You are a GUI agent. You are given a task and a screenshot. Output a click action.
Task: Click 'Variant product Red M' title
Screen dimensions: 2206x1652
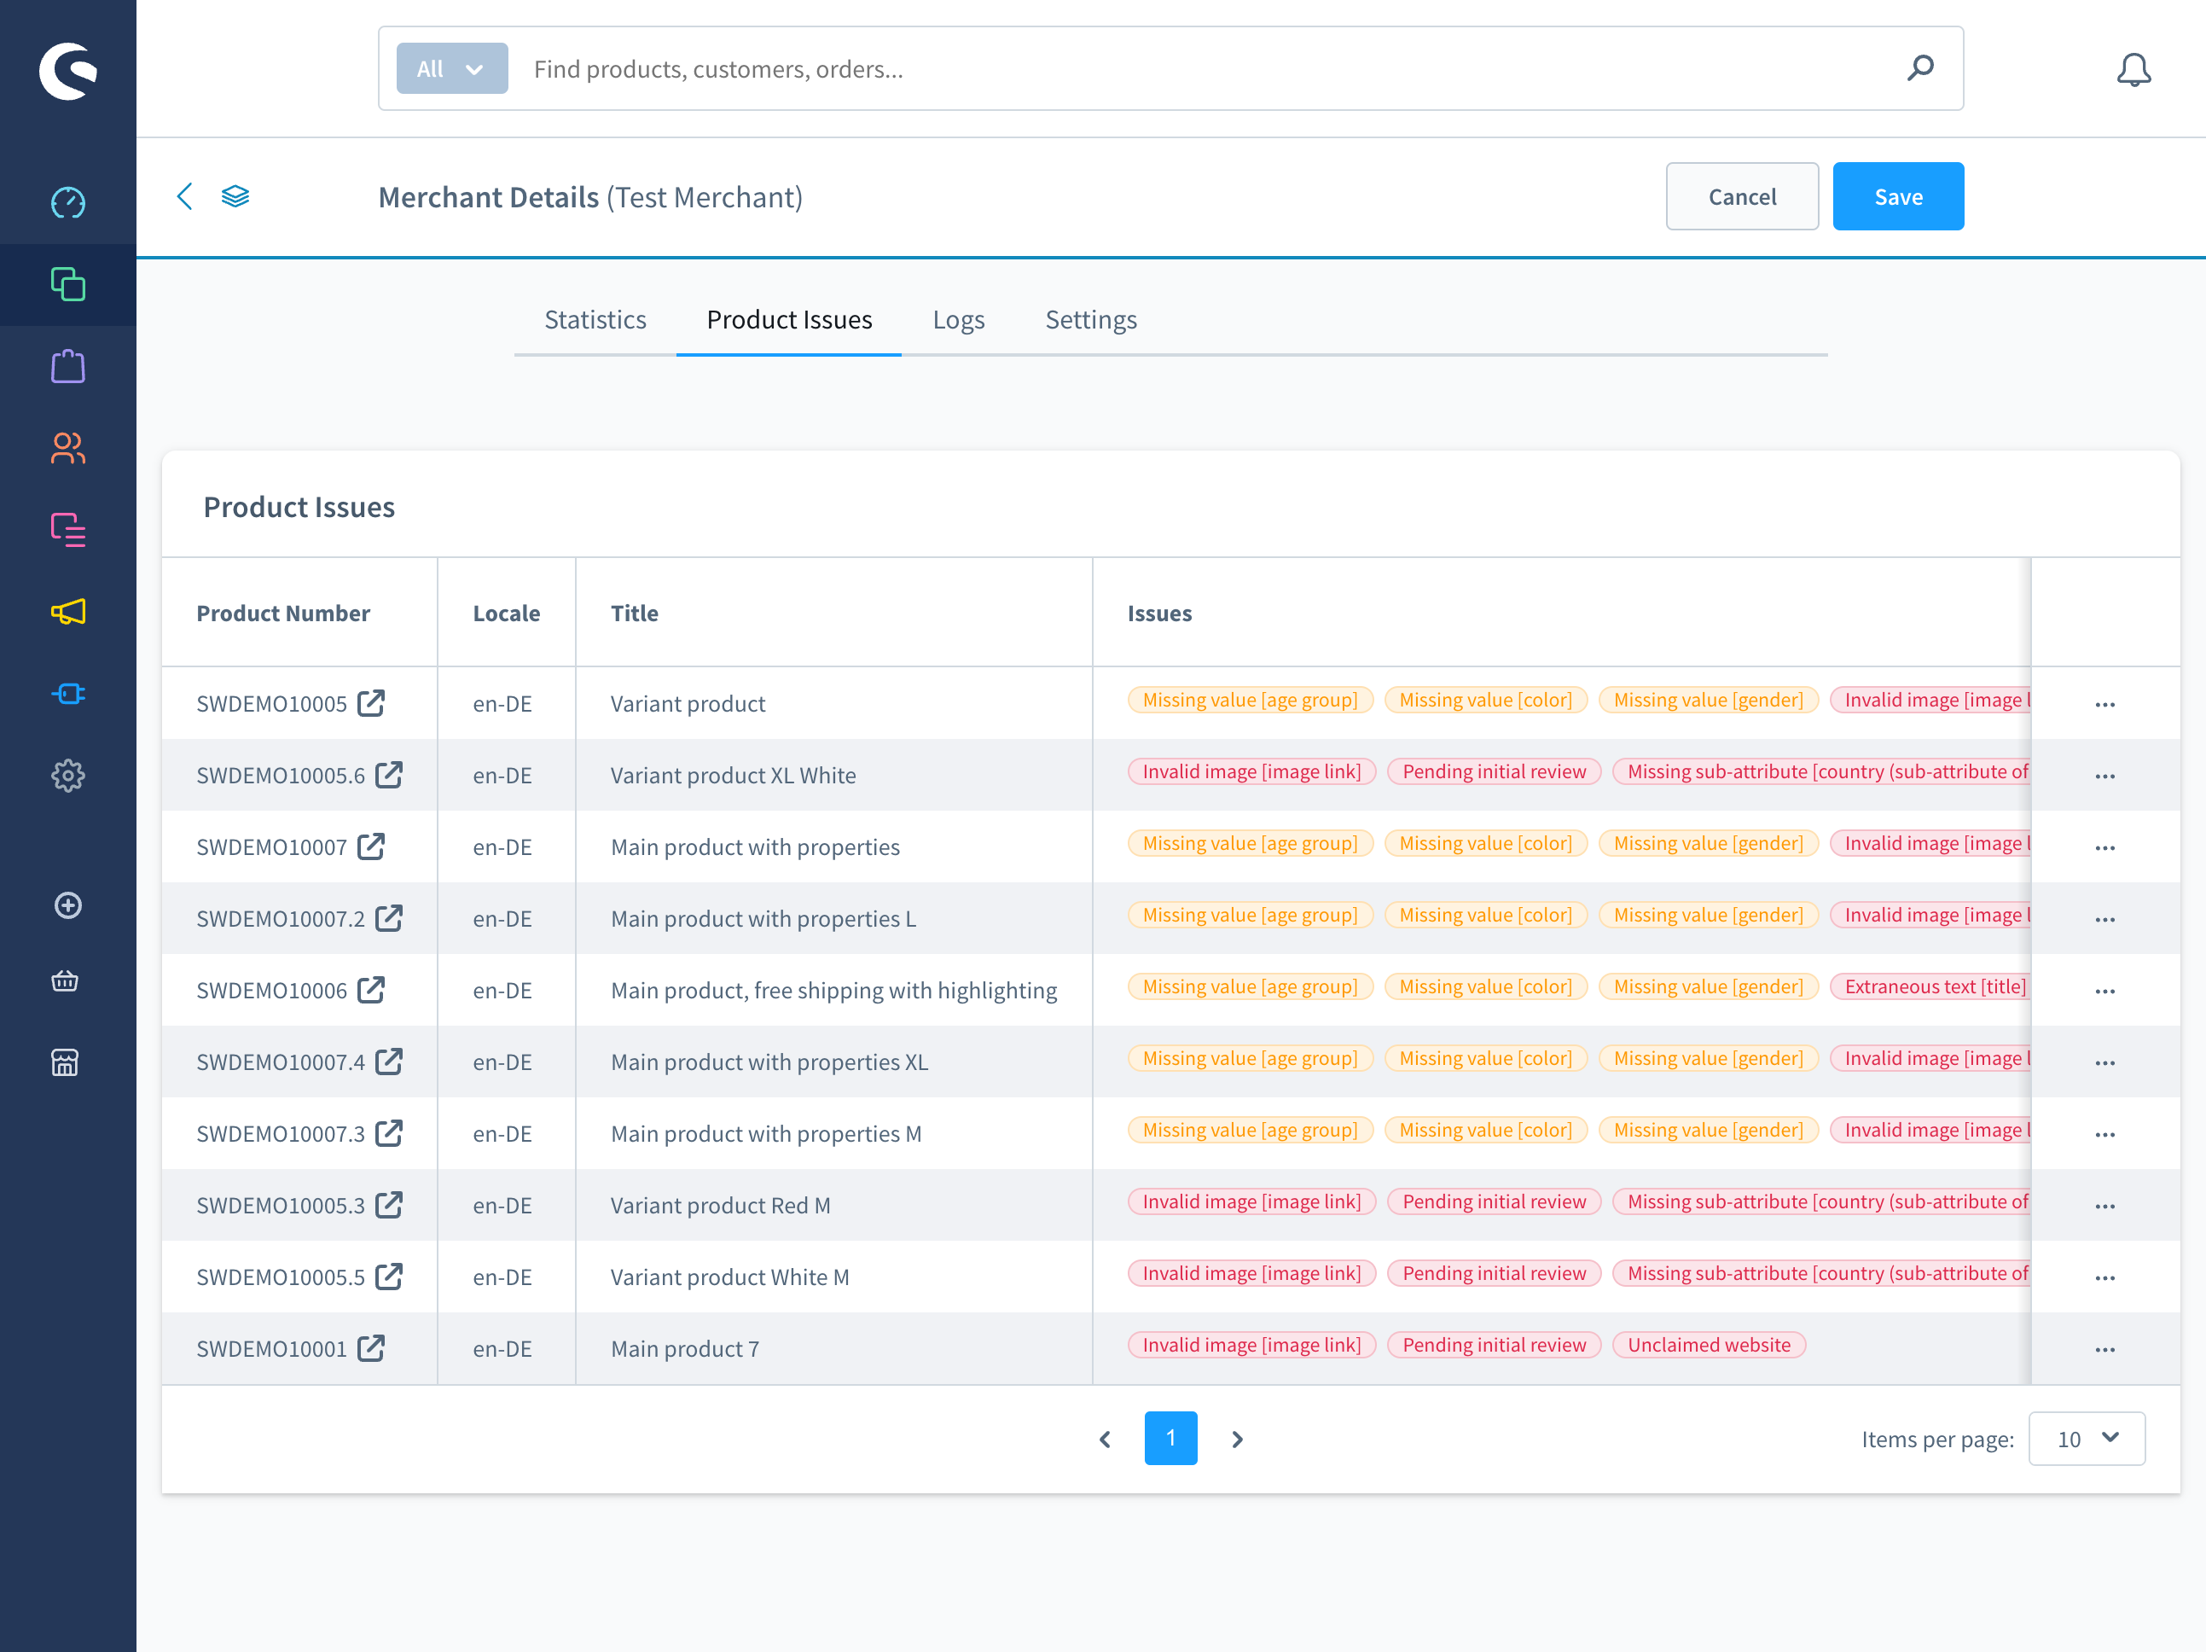click(x=720, y=1205)
